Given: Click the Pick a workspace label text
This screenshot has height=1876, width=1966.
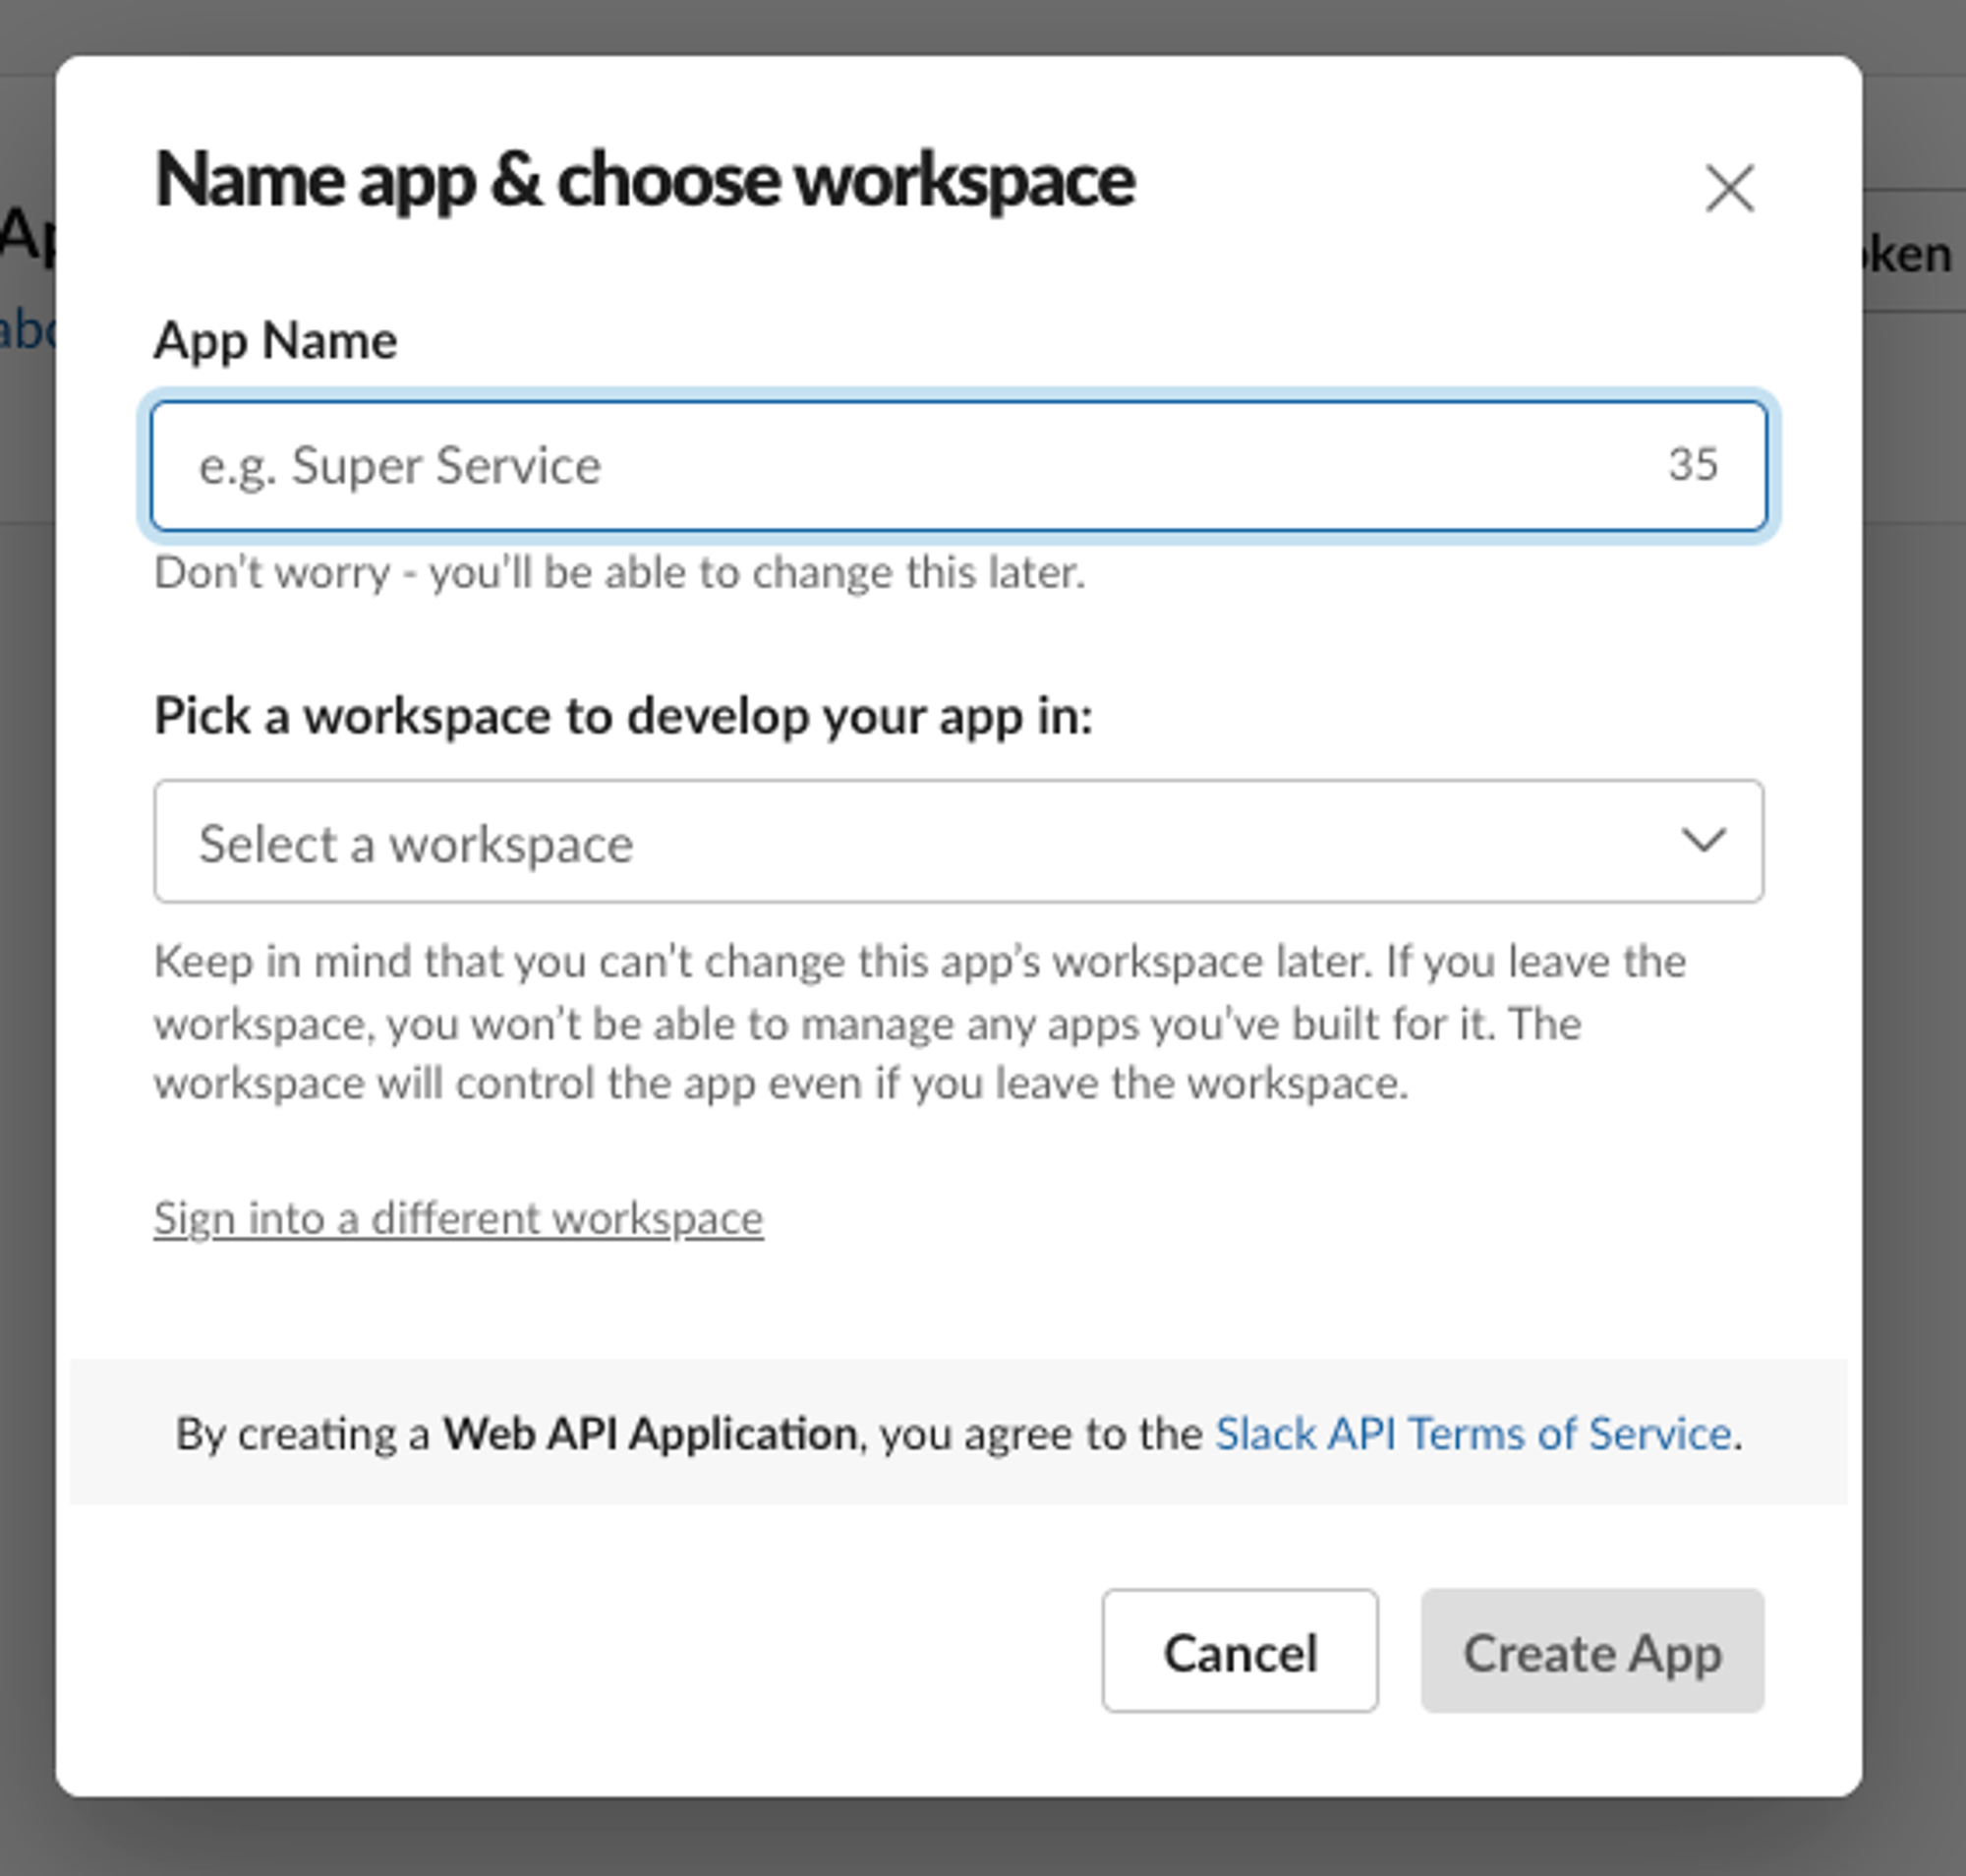Looking at the screenshot, I should (x=623, y=716).
